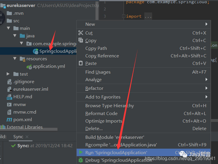Click the mvnw.cmd file icon
Viewport: 218px width, 164px height.
point(9,112)
